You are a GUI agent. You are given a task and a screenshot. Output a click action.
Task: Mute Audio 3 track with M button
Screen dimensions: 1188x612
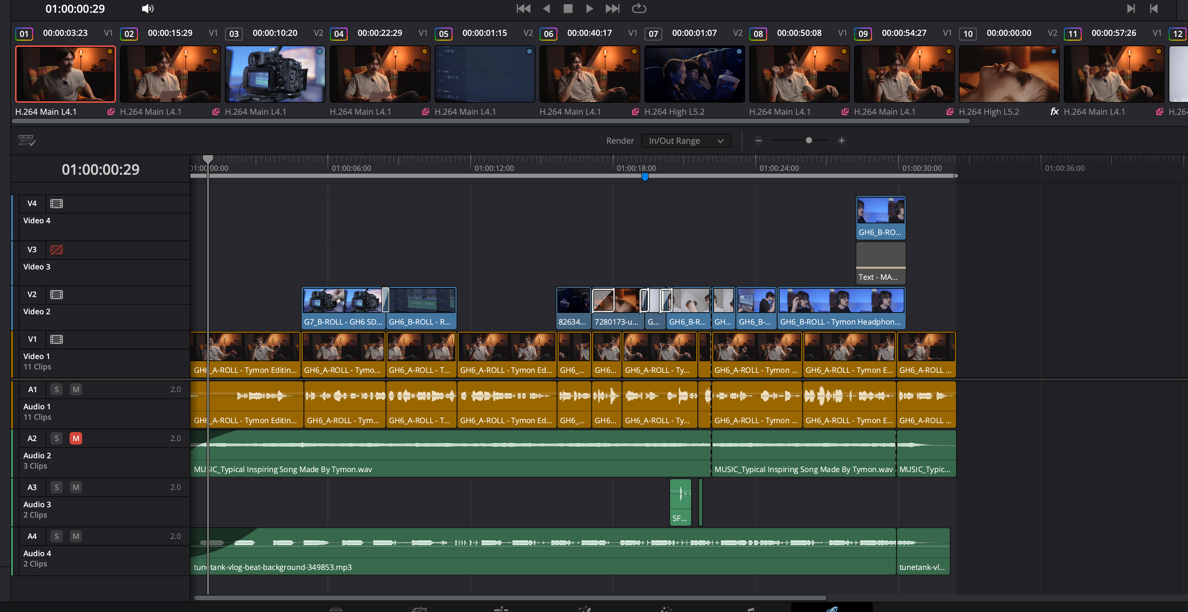pos(76,487)
